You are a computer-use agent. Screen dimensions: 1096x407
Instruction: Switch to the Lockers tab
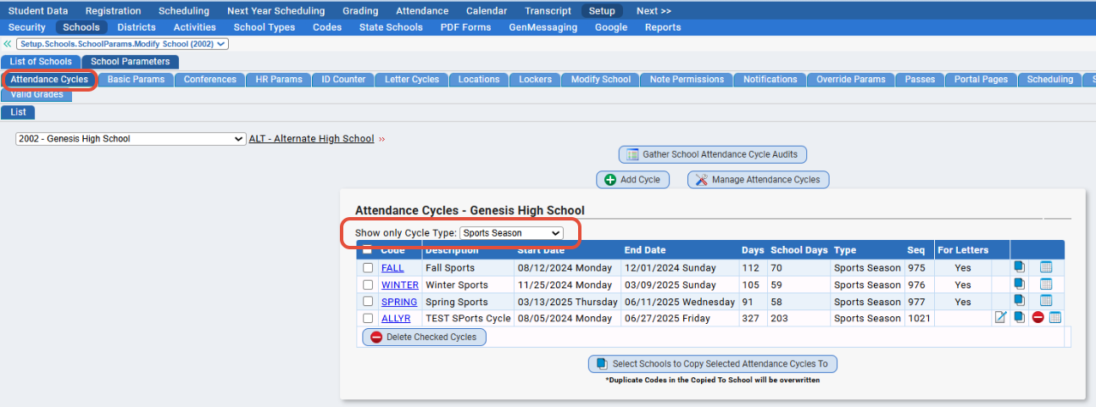click(536, 79)
